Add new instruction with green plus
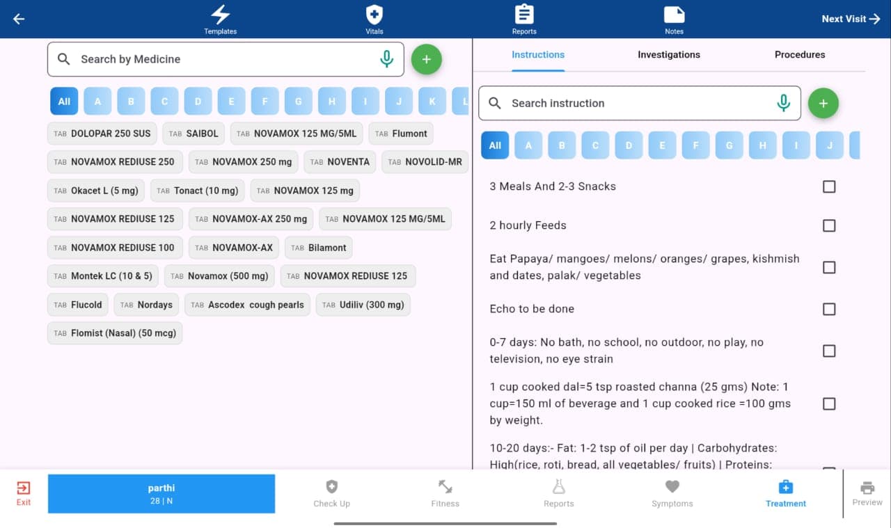This screenshot has width=891, height=528. click(x=823, y=103)
